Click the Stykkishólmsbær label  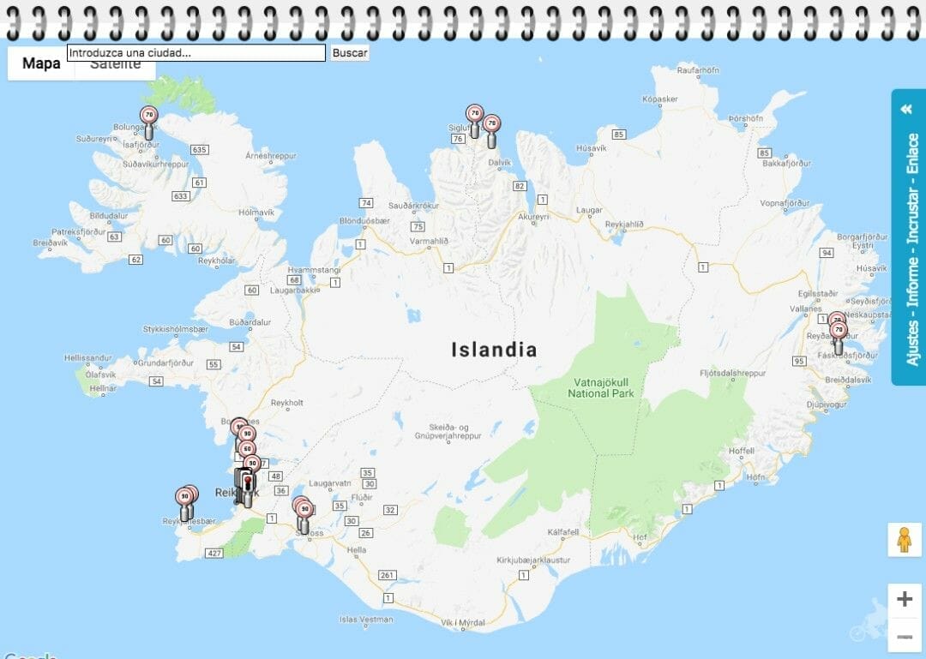[176, 329]
